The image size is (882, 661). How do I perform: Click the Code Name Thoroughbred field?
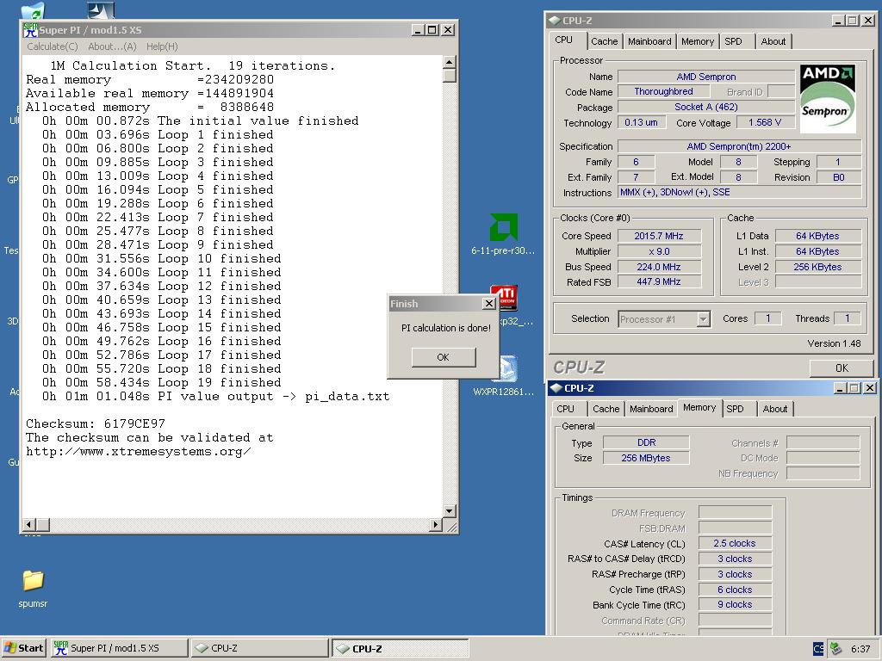point(664,91)
